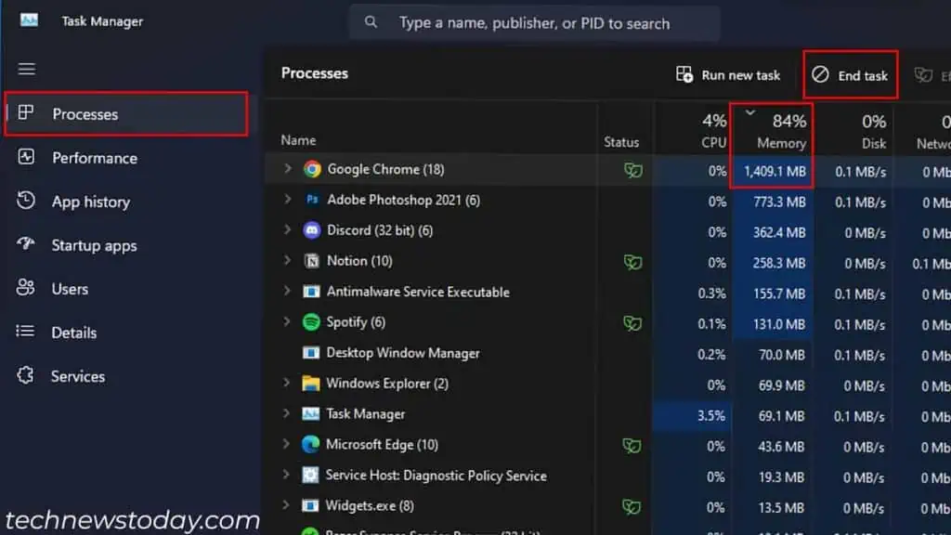Expand the Discord (32 bit) process group
The height and width of the screenshot is (535, 951).
pos(288,230)
